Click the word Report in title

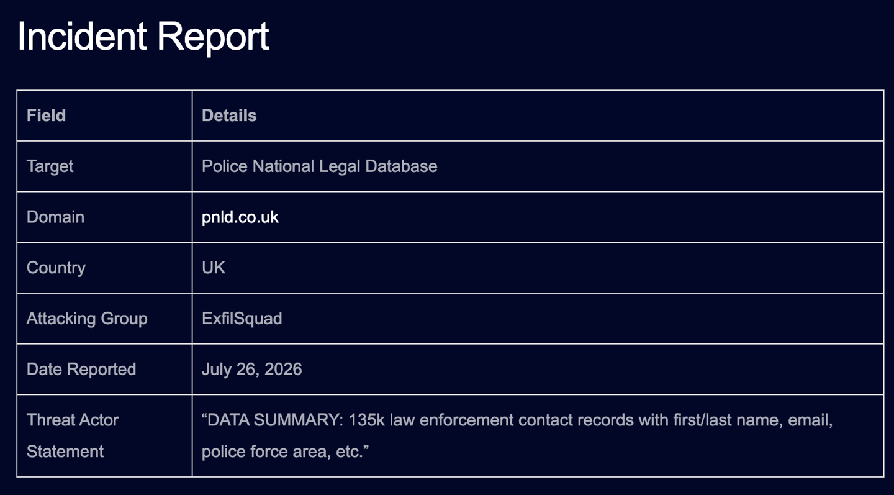tap(212, 37)
